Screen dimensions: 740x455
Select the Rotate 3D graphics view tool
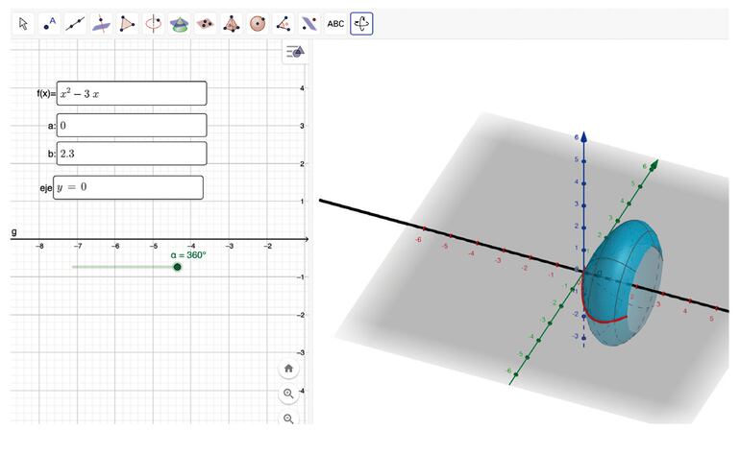coord(361,24)
